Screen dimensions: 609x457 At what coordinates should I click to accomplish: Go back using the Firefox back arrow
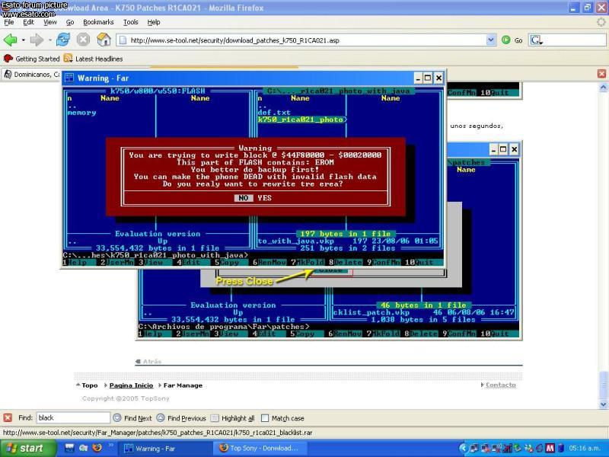tap(11, 40)
